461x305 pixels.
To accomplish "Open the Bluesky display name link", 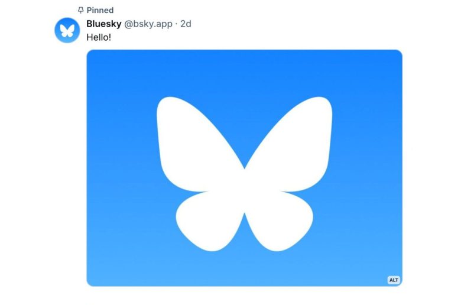I will tap(104, 24).
